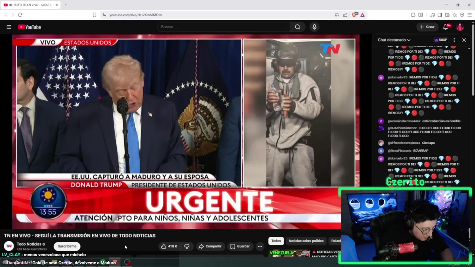Click username @RosaPistaccio in chat
This screenshot has width=475, height=267.
coord(400,151)
